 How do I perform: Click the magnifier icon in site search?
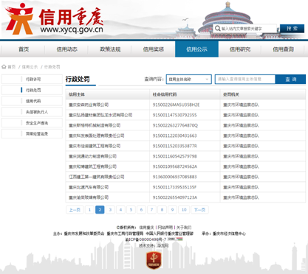pyautogui.click(x=217, y=29)
